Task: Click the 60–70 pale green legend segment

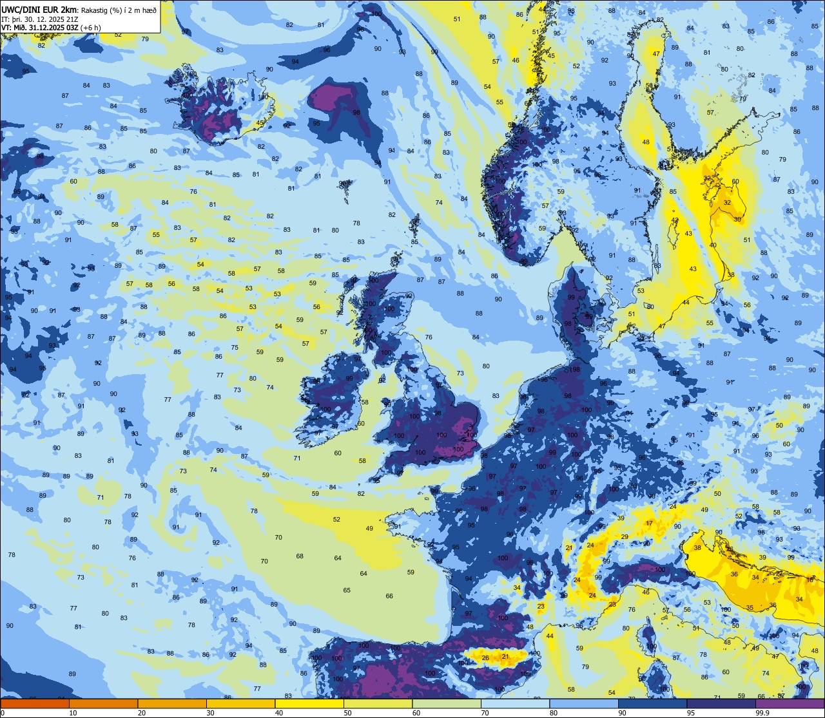Action: point(447,703)
